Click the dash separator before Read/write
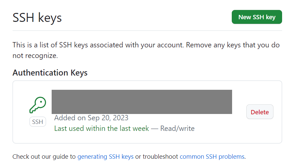296x165 pixels. [155, 128]
